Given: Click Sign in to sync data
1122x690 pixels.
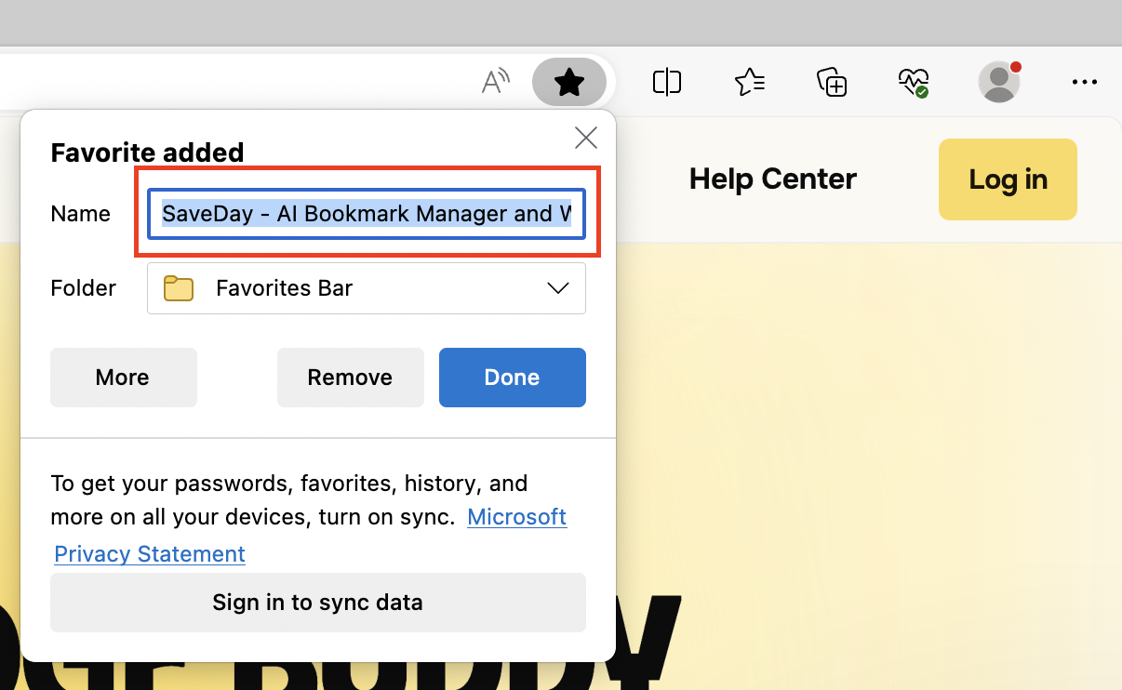Looking at the screenshot, I should tap(317, 603).
